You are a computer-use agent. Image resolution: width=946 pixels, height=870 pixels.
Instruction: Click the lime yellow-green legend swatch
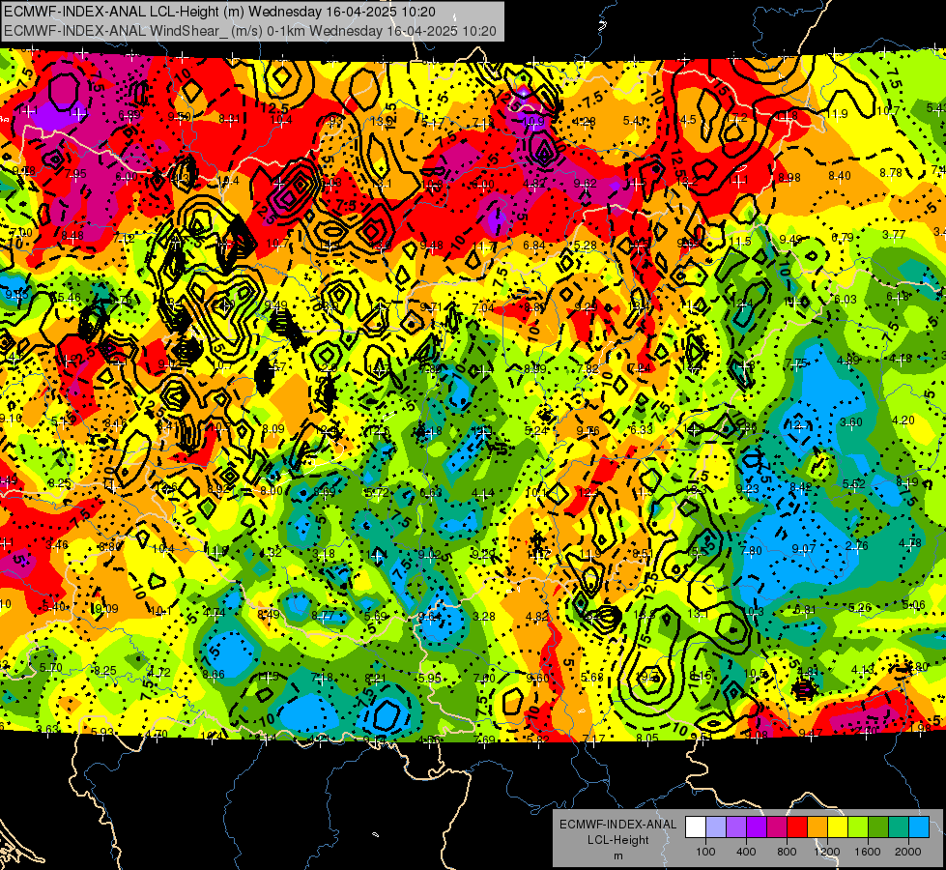pos(858,827)
